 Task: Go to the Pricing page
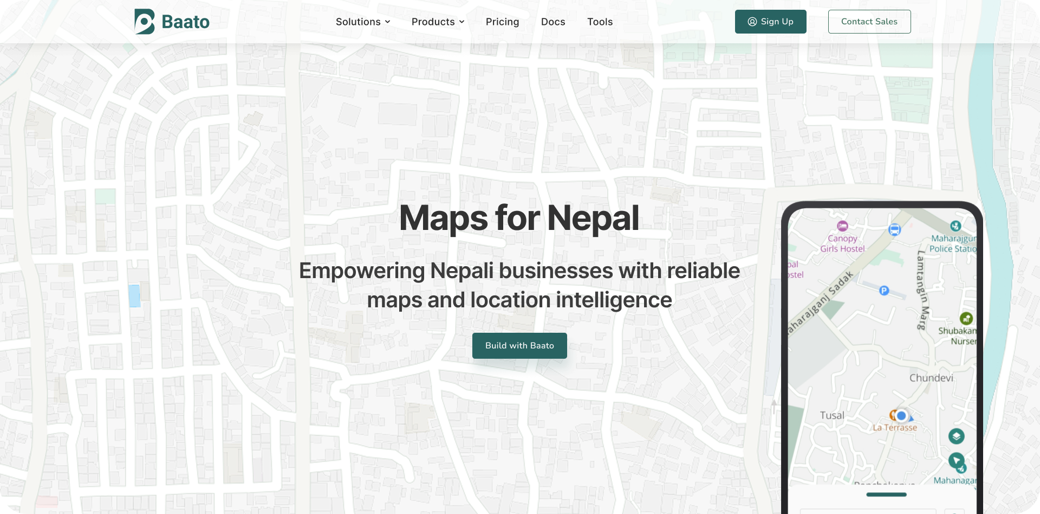[x=502, y=22]
